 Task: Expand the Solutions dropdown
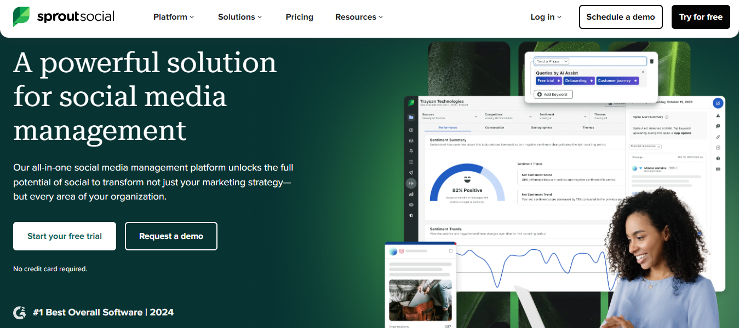tap(240, 17)
